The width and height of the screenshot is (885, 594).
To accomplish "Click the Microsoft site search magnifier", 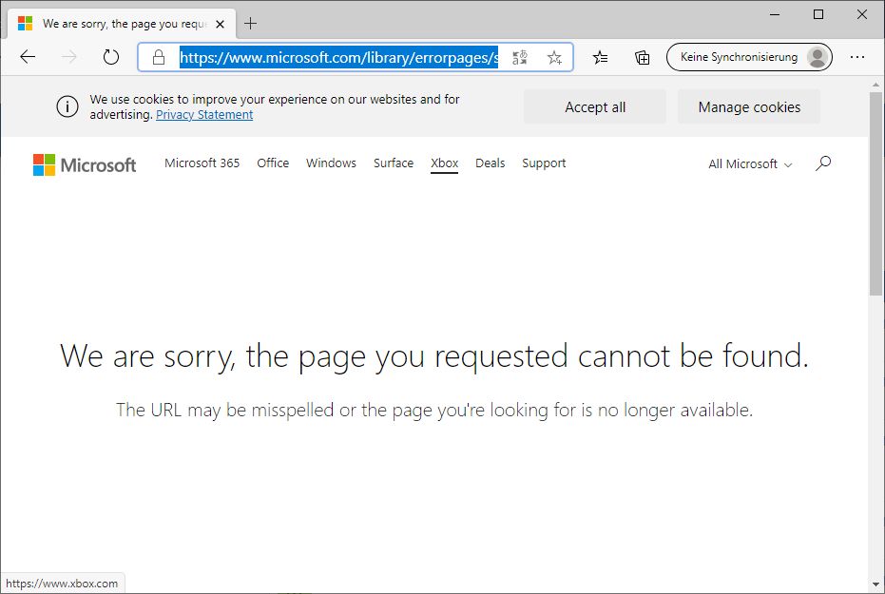I will tap(822, 163).
